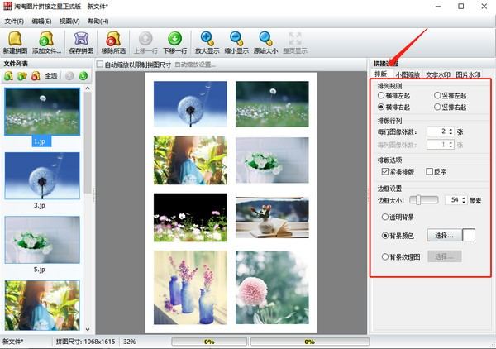Image resolution: width=496 pixels, height=349 pixels.
Task: Click the 新建拼图 toolbar icon
Action: point(15,42)
